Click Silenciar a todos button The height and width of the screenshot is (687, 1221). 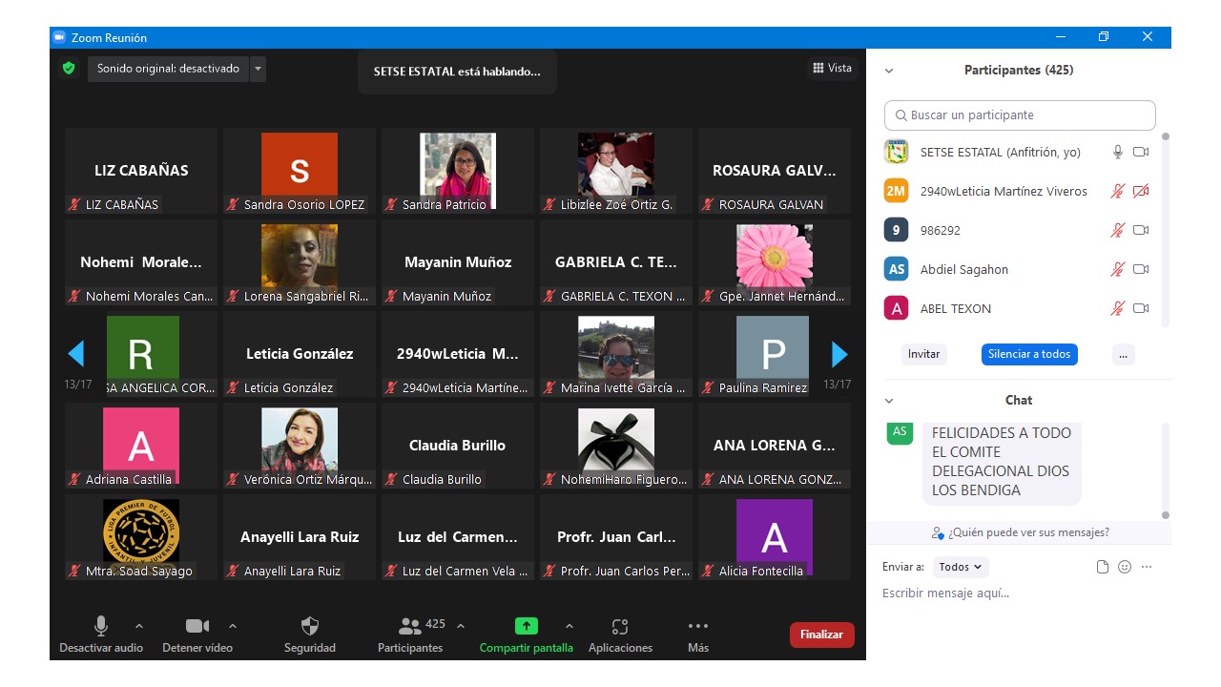tap(1029, 354)
